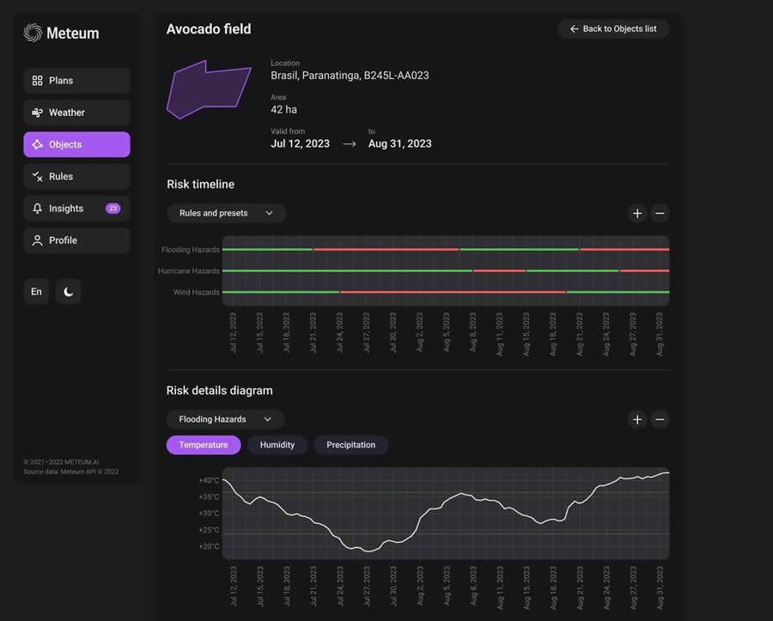The height and width of the screenshot is (621, 773).
Task: Open Plans from the sidebar
Action: (76, 81)
